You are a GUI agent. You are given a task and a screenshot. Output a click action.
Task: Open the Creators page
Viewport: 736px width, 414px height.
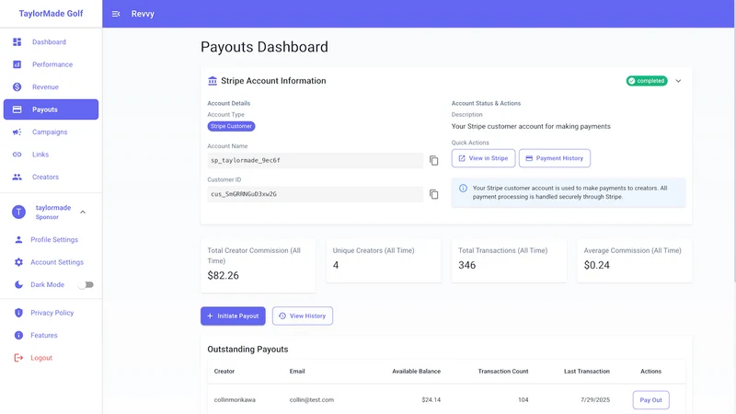click(x=52, y=177)
